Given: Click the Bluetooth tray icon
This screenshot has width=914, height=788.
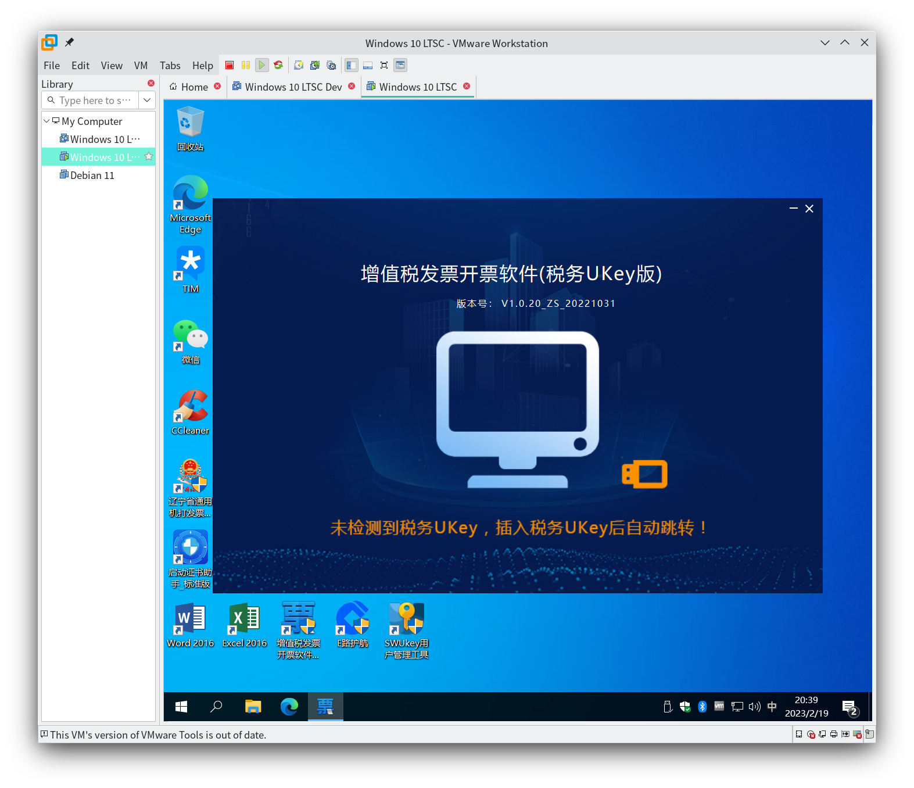Looking at the screenshot, I should click(x=702, y=707).
